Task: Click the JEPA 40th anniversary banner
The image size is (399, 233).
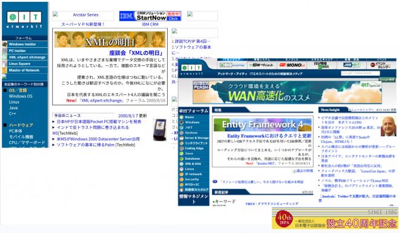Action: coord(335,218)
